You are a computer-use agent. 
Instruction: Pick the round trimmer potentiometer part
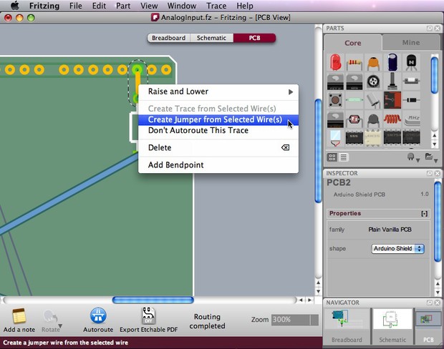373,82
